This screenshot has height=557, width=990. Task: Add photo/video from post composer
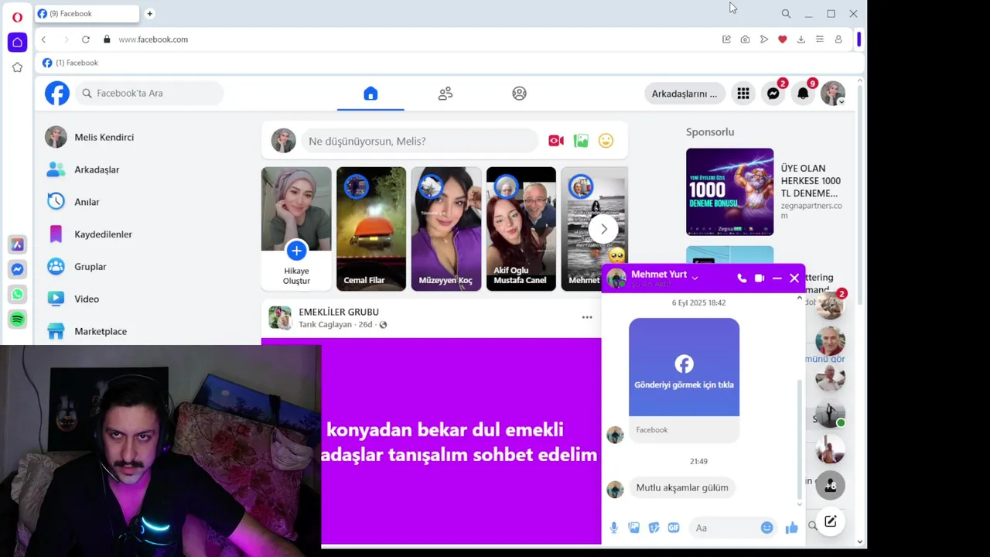(581, 141)
